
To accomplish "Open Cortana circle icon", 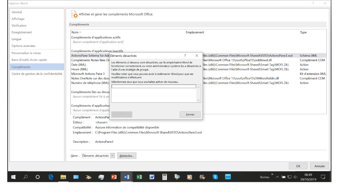I will pos(37,177).
